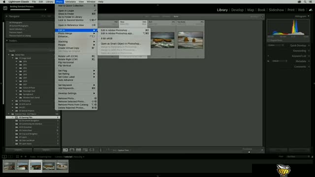Open the Capture Time sort dropdown
Viewport: 315px width, 177px height.
pyautogui.click(x=124, y=150)
